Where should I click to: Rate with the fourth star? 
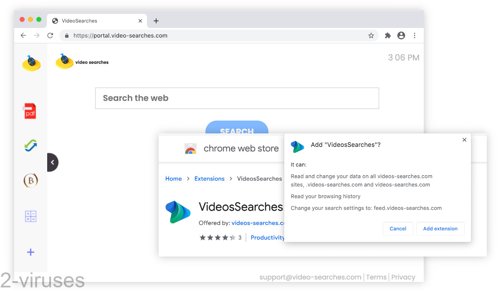pos(225,237)
